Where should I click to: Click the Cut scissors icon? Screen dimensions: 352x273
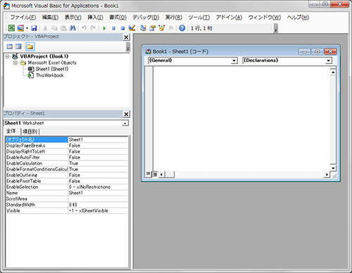coord(45,28)
